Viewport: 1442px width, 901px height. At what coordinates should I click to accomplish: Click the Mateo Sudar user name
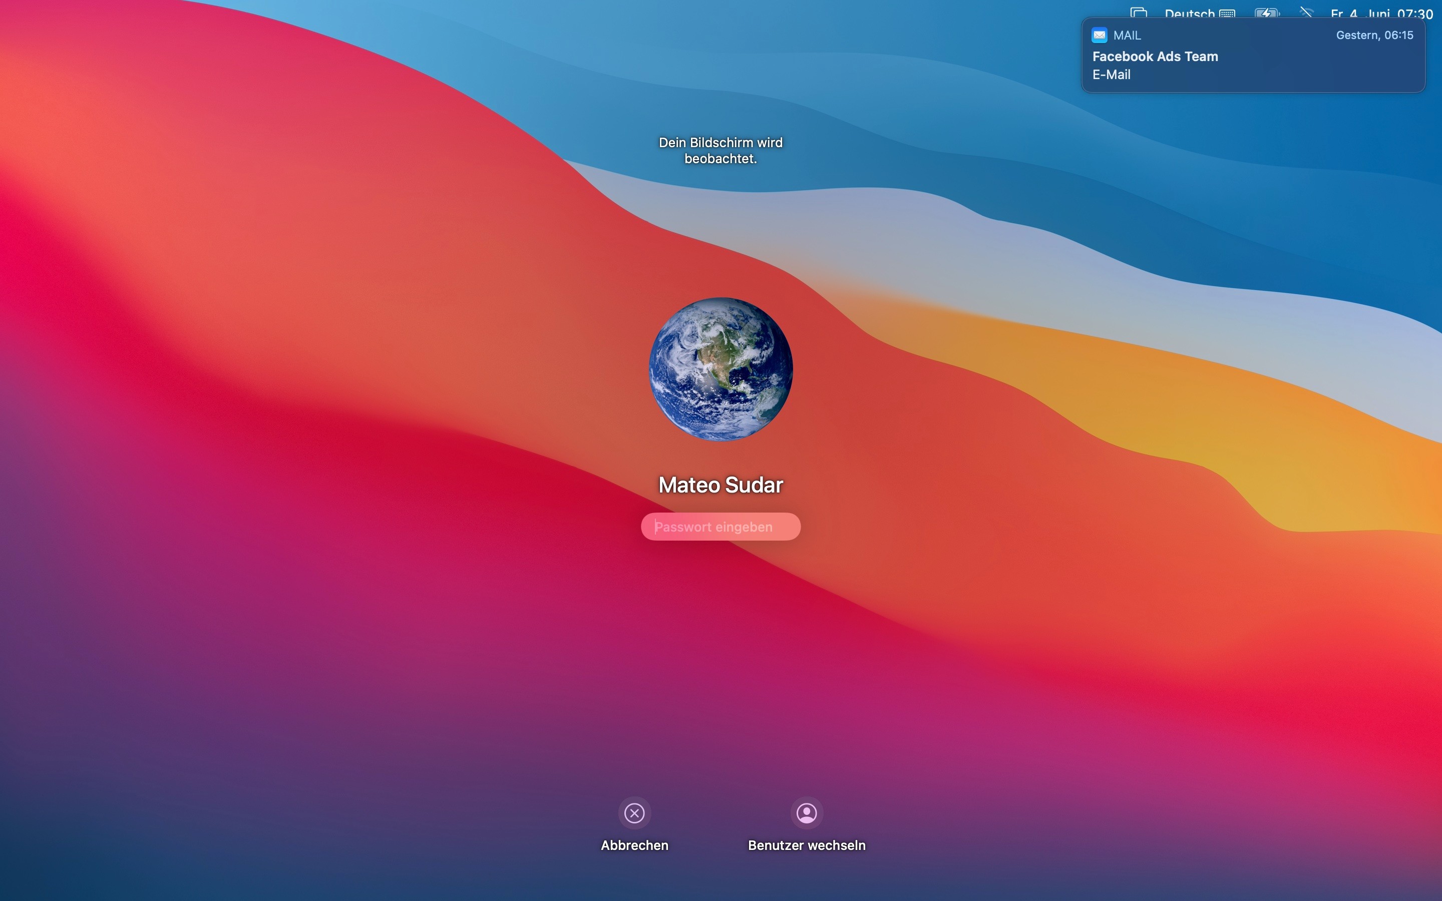click(x=720, y=485)
